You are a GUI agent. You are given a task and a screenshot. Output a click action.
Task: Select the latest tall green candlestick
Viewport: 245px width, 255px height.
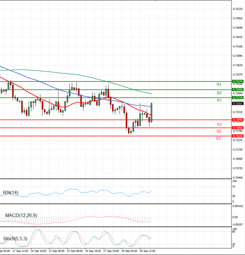(x=151, y=113)
